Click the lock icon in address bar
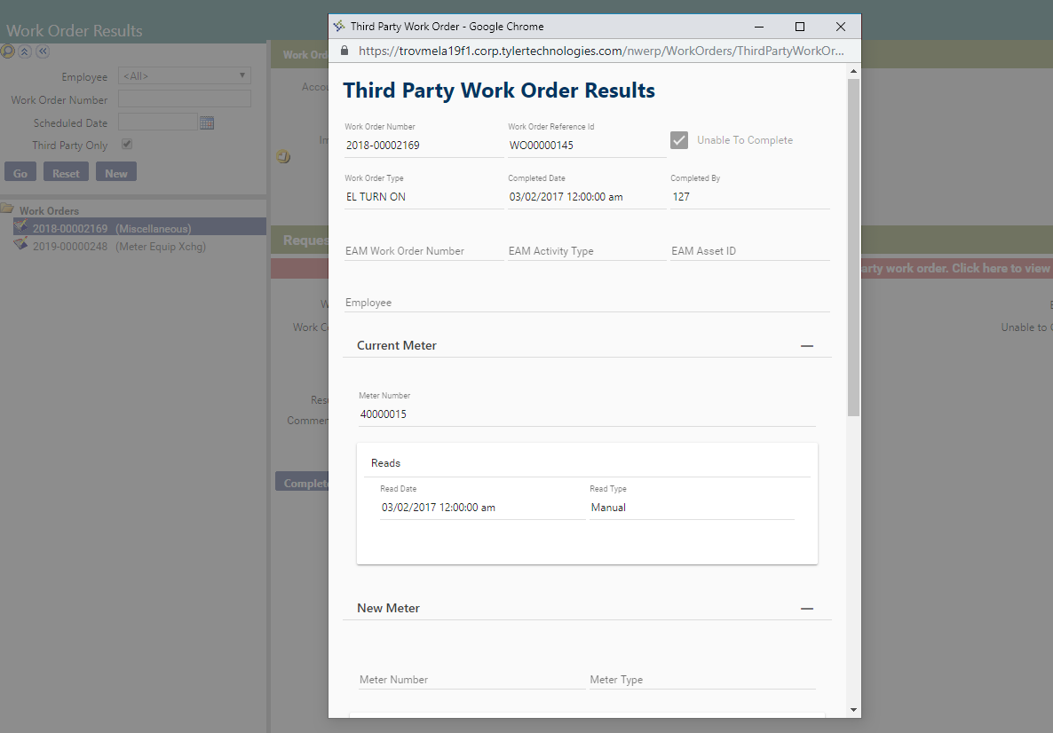Viewport: 1053px width, 733px height. tap(345, 51)
